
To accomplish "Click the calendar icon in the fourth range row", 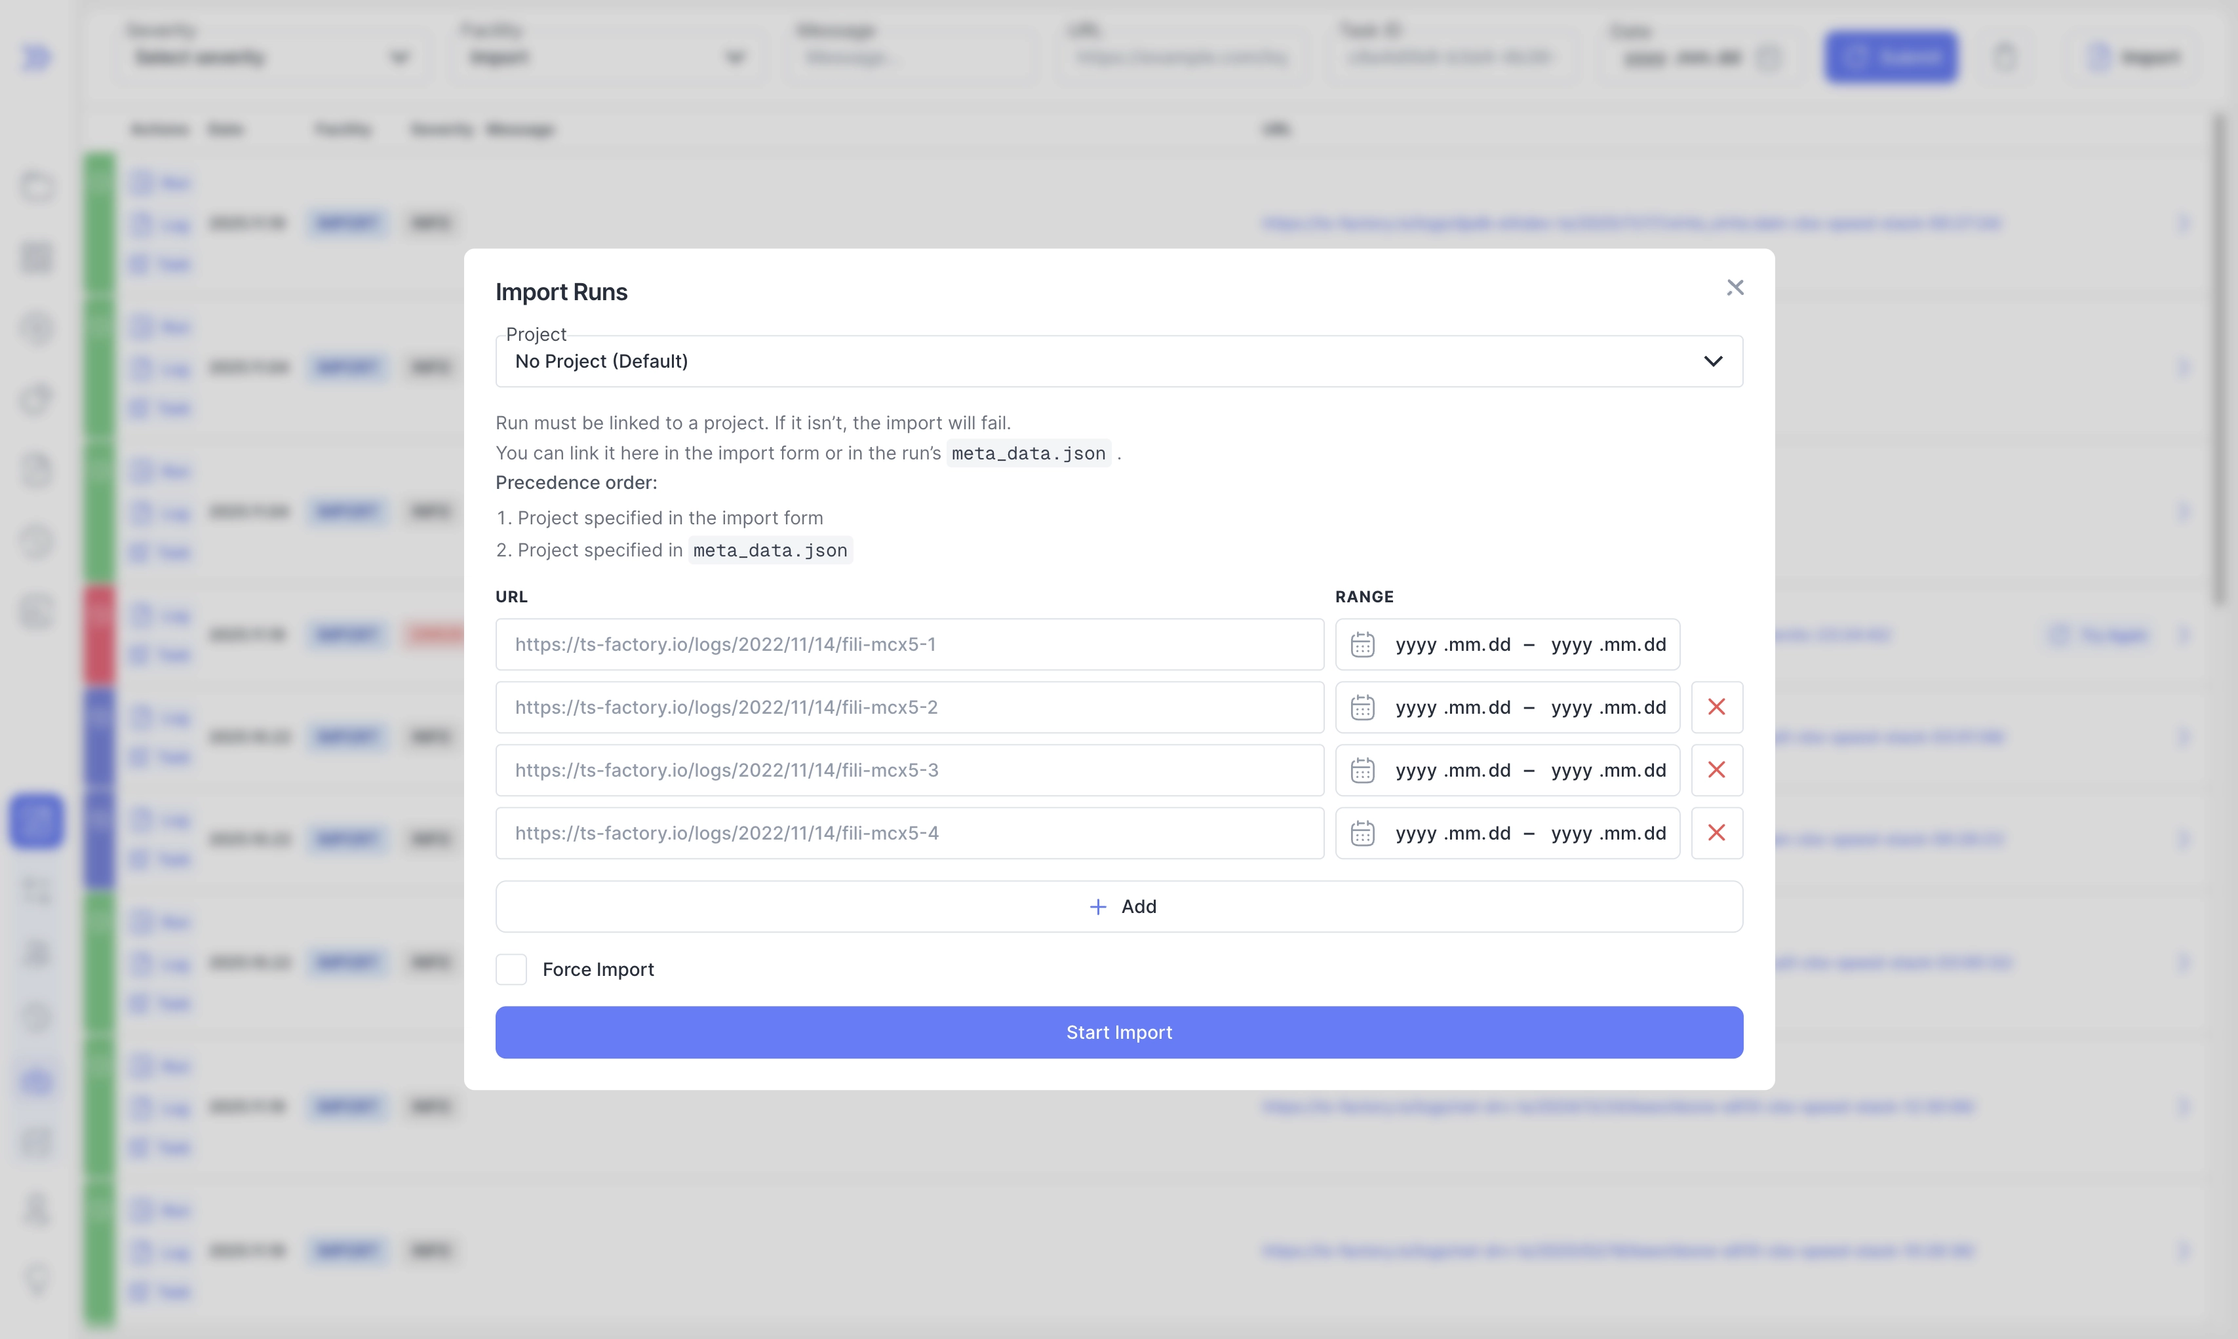I will (1362, 834).
